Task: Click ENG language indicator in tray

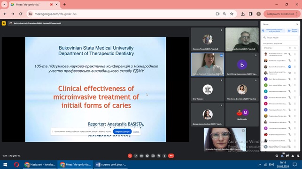Action: tap(271, 165)
